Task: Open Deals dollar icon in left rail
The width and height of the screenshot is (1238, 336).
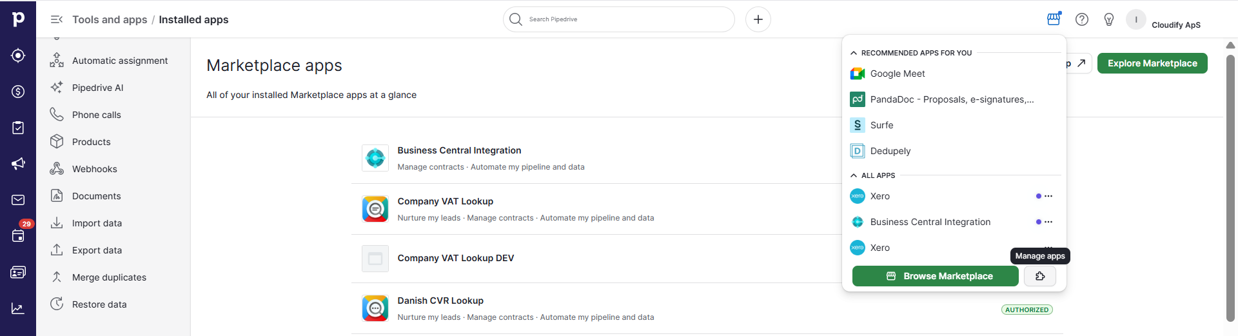Action: click(18, 92)
